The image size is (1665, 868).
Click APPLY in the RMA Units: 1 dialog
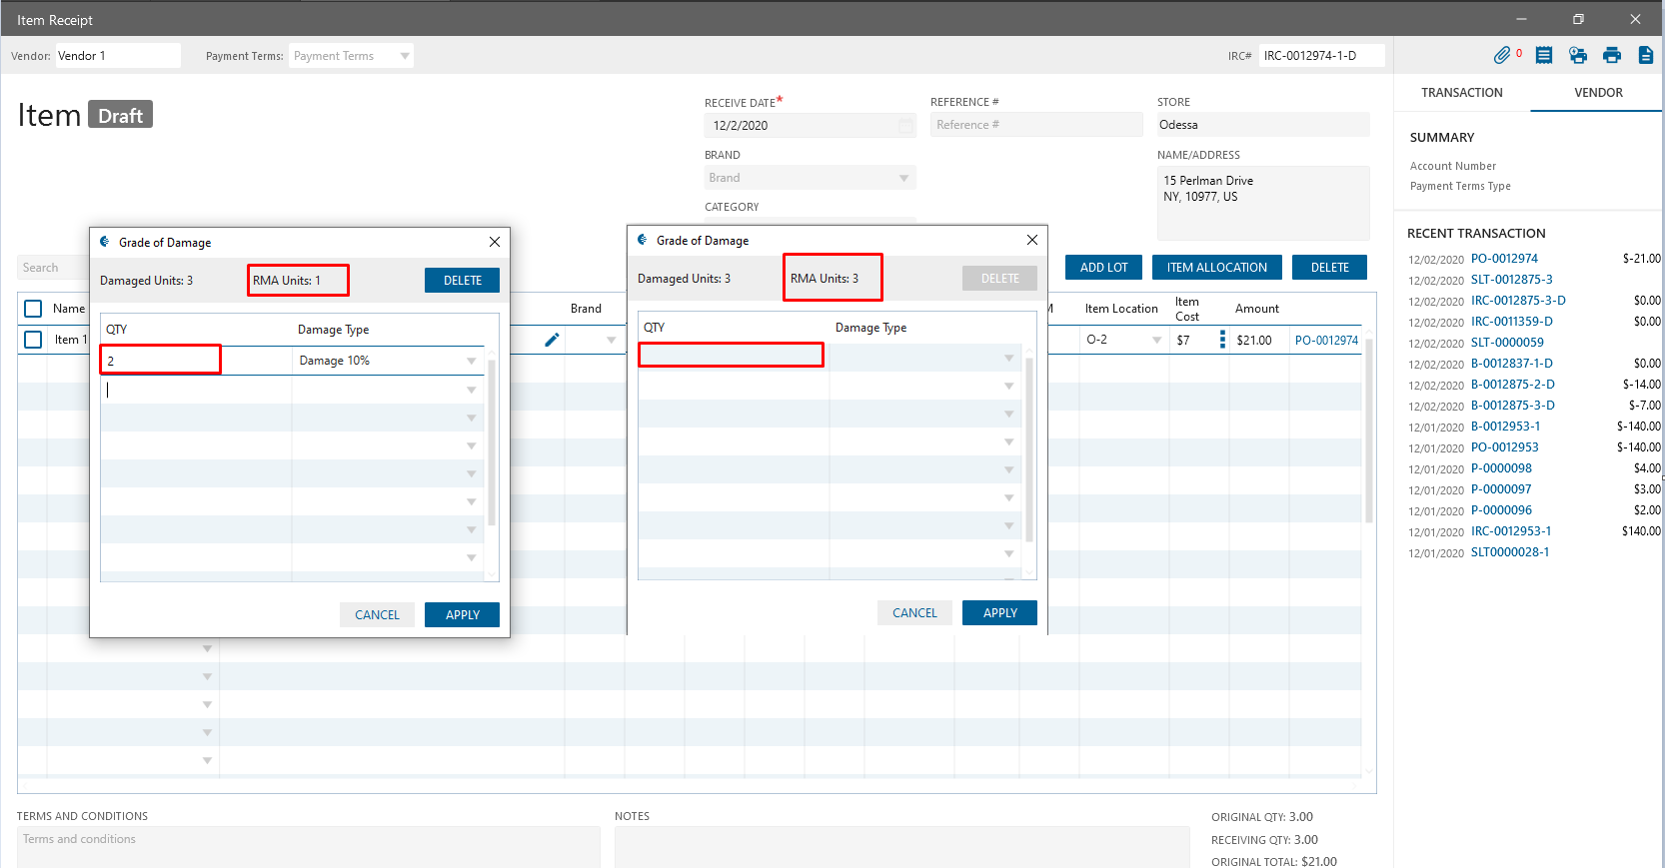click(x=463, y=615)
